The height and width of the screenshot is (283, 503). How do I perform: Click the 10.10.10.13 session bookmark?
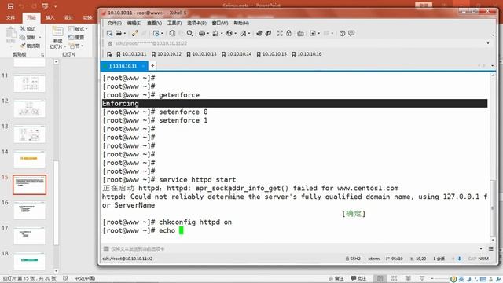[x=201, y=54]
